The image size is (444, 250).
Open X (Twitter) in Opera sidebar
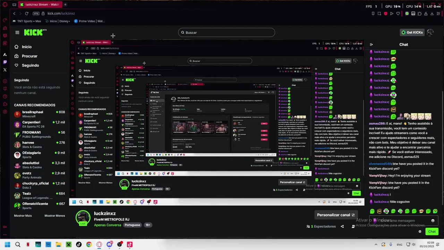5,70
